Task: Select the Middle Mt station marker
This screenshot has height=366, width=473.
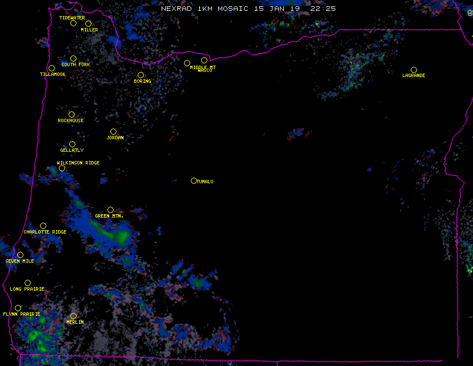Action: coord(187,63)
